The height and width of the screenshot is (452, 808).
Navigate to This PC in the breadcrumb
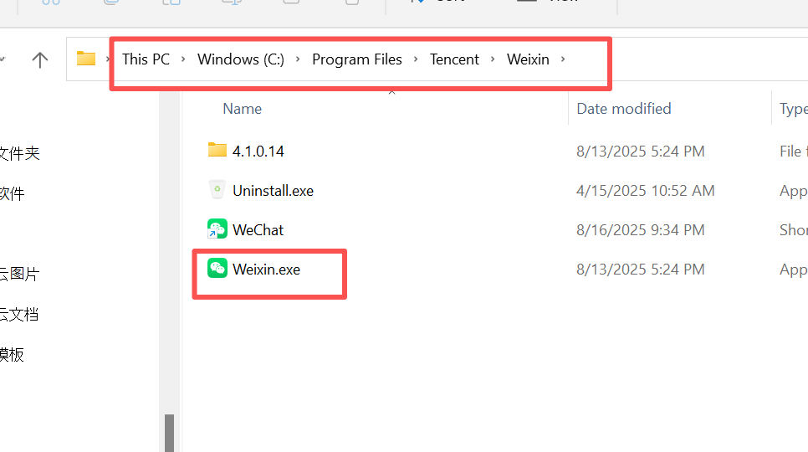(x=146, y=59)
